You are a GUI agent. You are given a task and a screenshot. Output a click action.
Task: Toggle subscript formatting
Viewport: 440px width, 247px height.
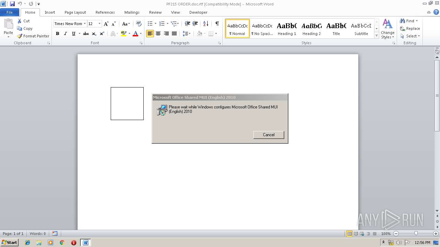click(x=94, y=34)
